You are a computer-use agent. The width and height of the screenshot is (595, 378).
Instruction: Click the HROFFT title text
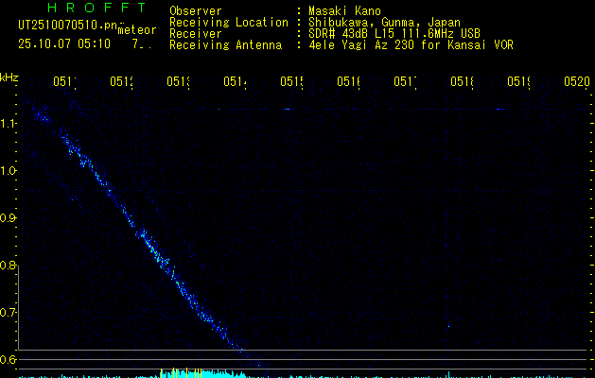pos(96,9)
